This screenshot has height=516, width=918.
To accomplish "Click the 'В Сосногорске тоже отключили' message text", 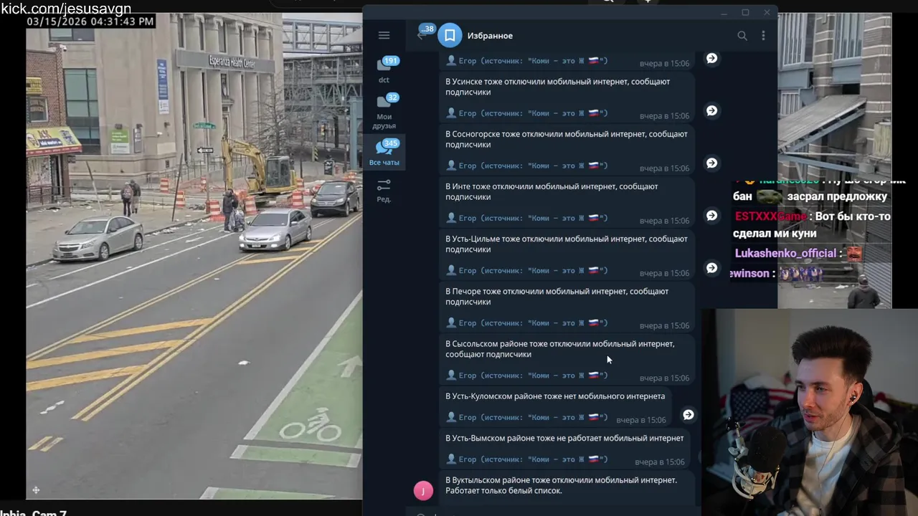I will point(567,139).
